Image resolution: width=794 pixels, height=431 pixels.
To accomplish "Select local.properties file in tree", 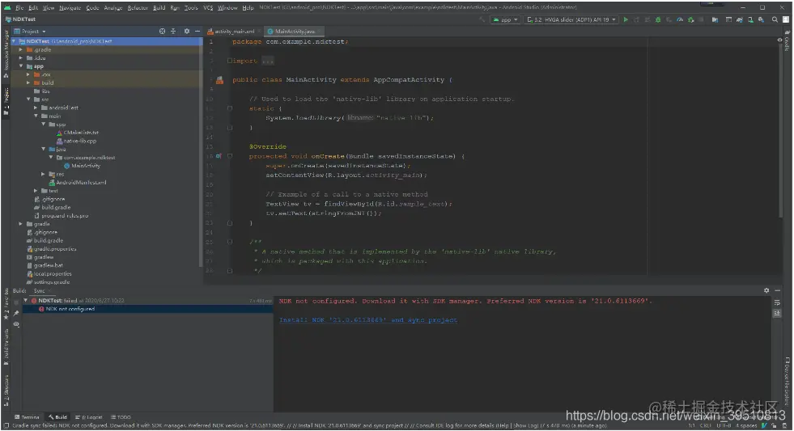I will (x=53, y=273).
